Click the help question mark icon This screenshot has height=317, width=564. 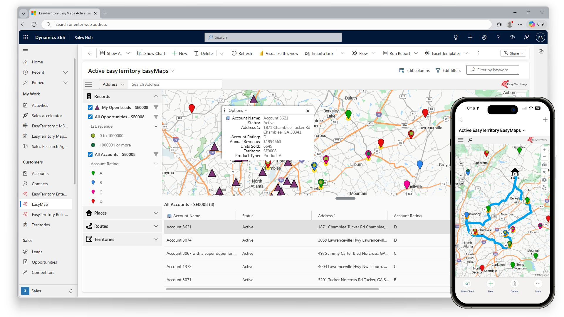click(x=498, y=37)
